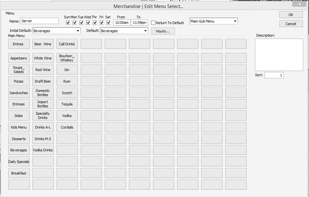
Task: Select the Draft Beer button
Action: 43,81
